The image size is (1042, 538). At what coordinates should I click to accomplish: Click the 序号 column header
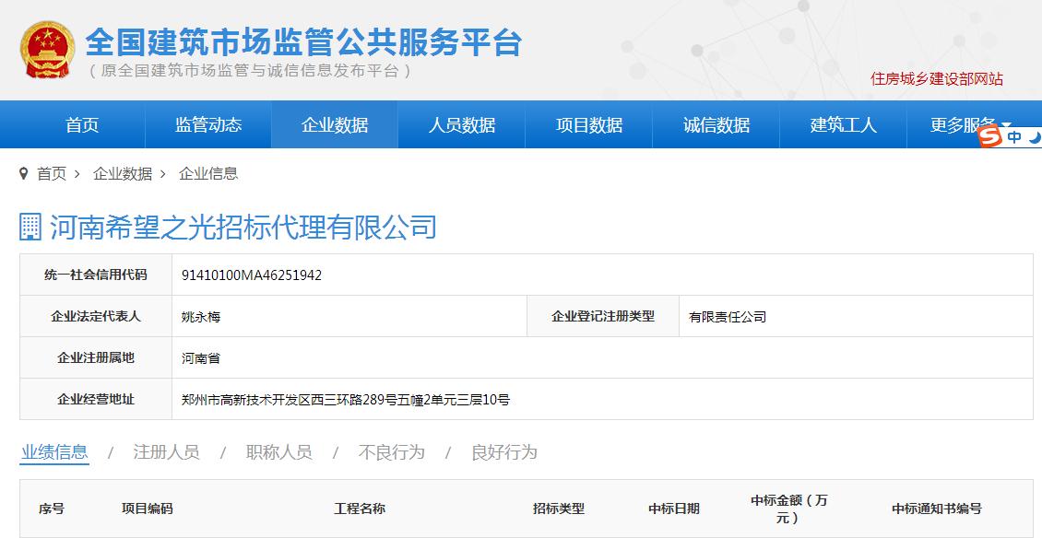(x=52, y=509)
